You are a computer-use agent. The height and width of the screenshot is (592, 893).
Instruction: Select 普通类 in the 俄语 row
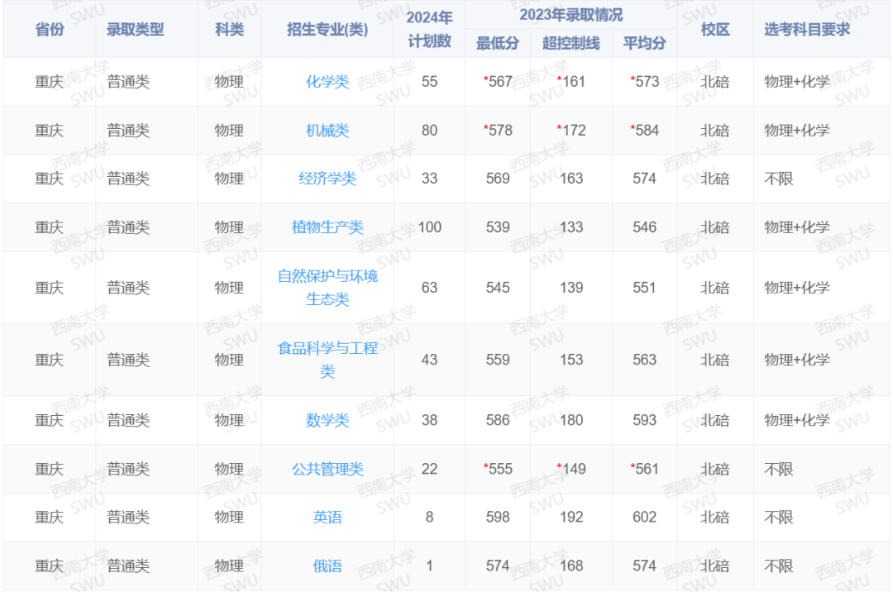coord(128,566)
